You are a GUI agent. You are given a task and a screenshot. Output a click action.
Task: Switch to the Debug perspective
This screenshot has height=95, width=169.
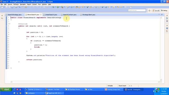coord(164,11)
